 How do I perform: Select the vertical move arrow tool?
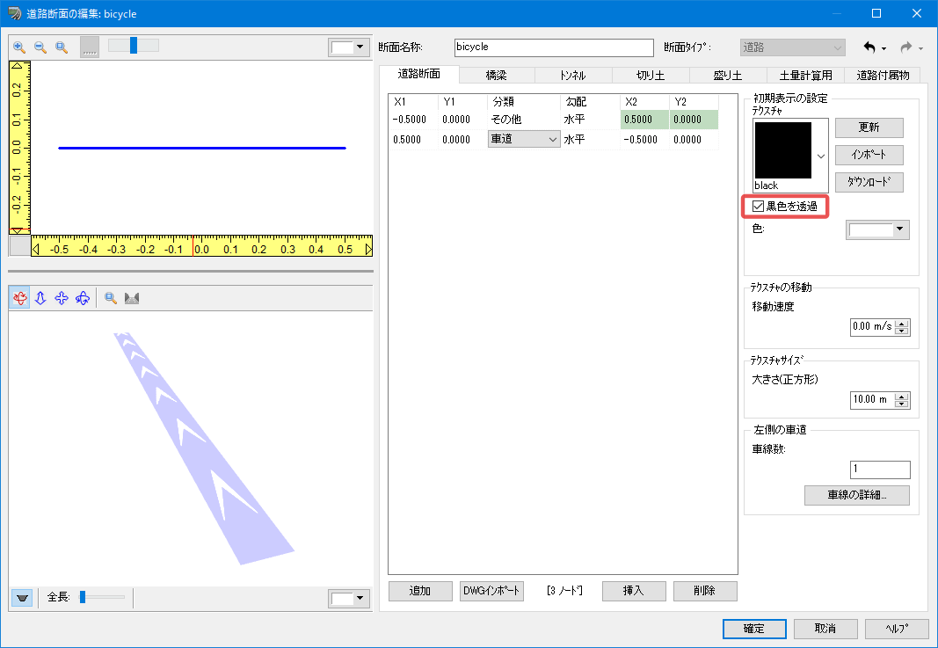point(40,298)
